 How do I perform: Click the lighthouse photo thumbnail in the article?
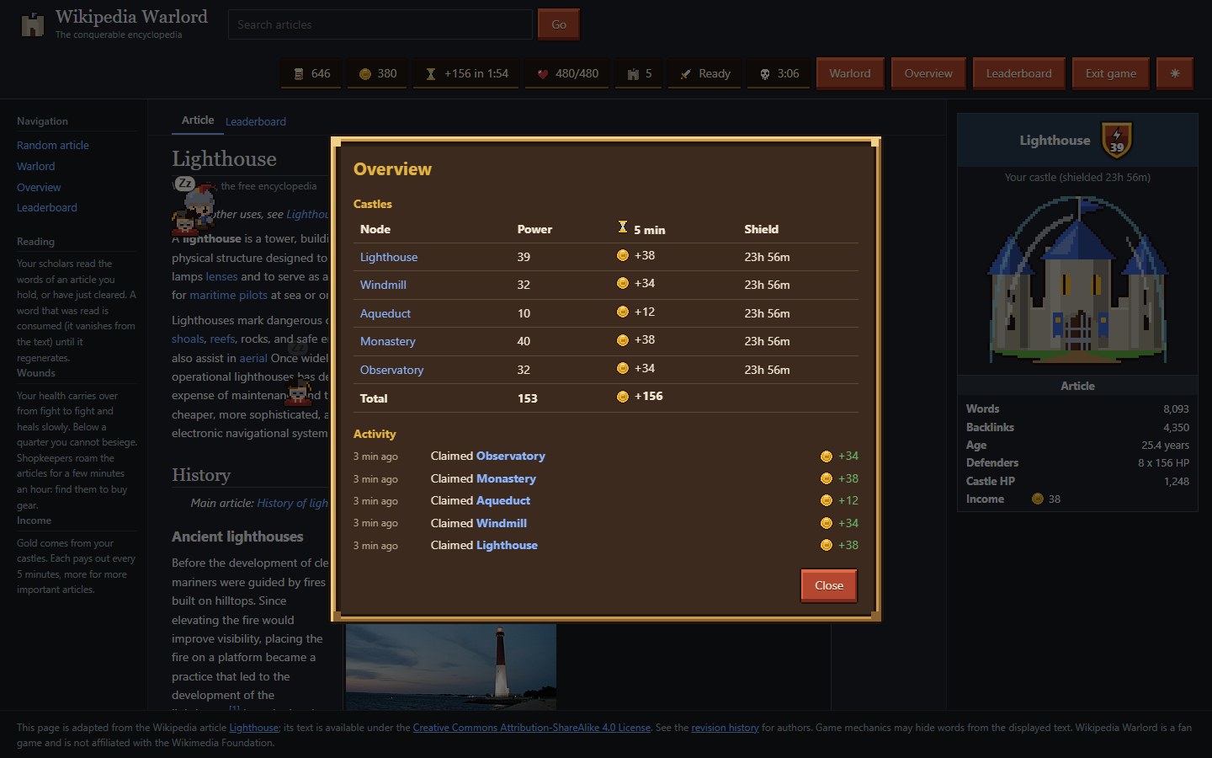coord(451,666)
